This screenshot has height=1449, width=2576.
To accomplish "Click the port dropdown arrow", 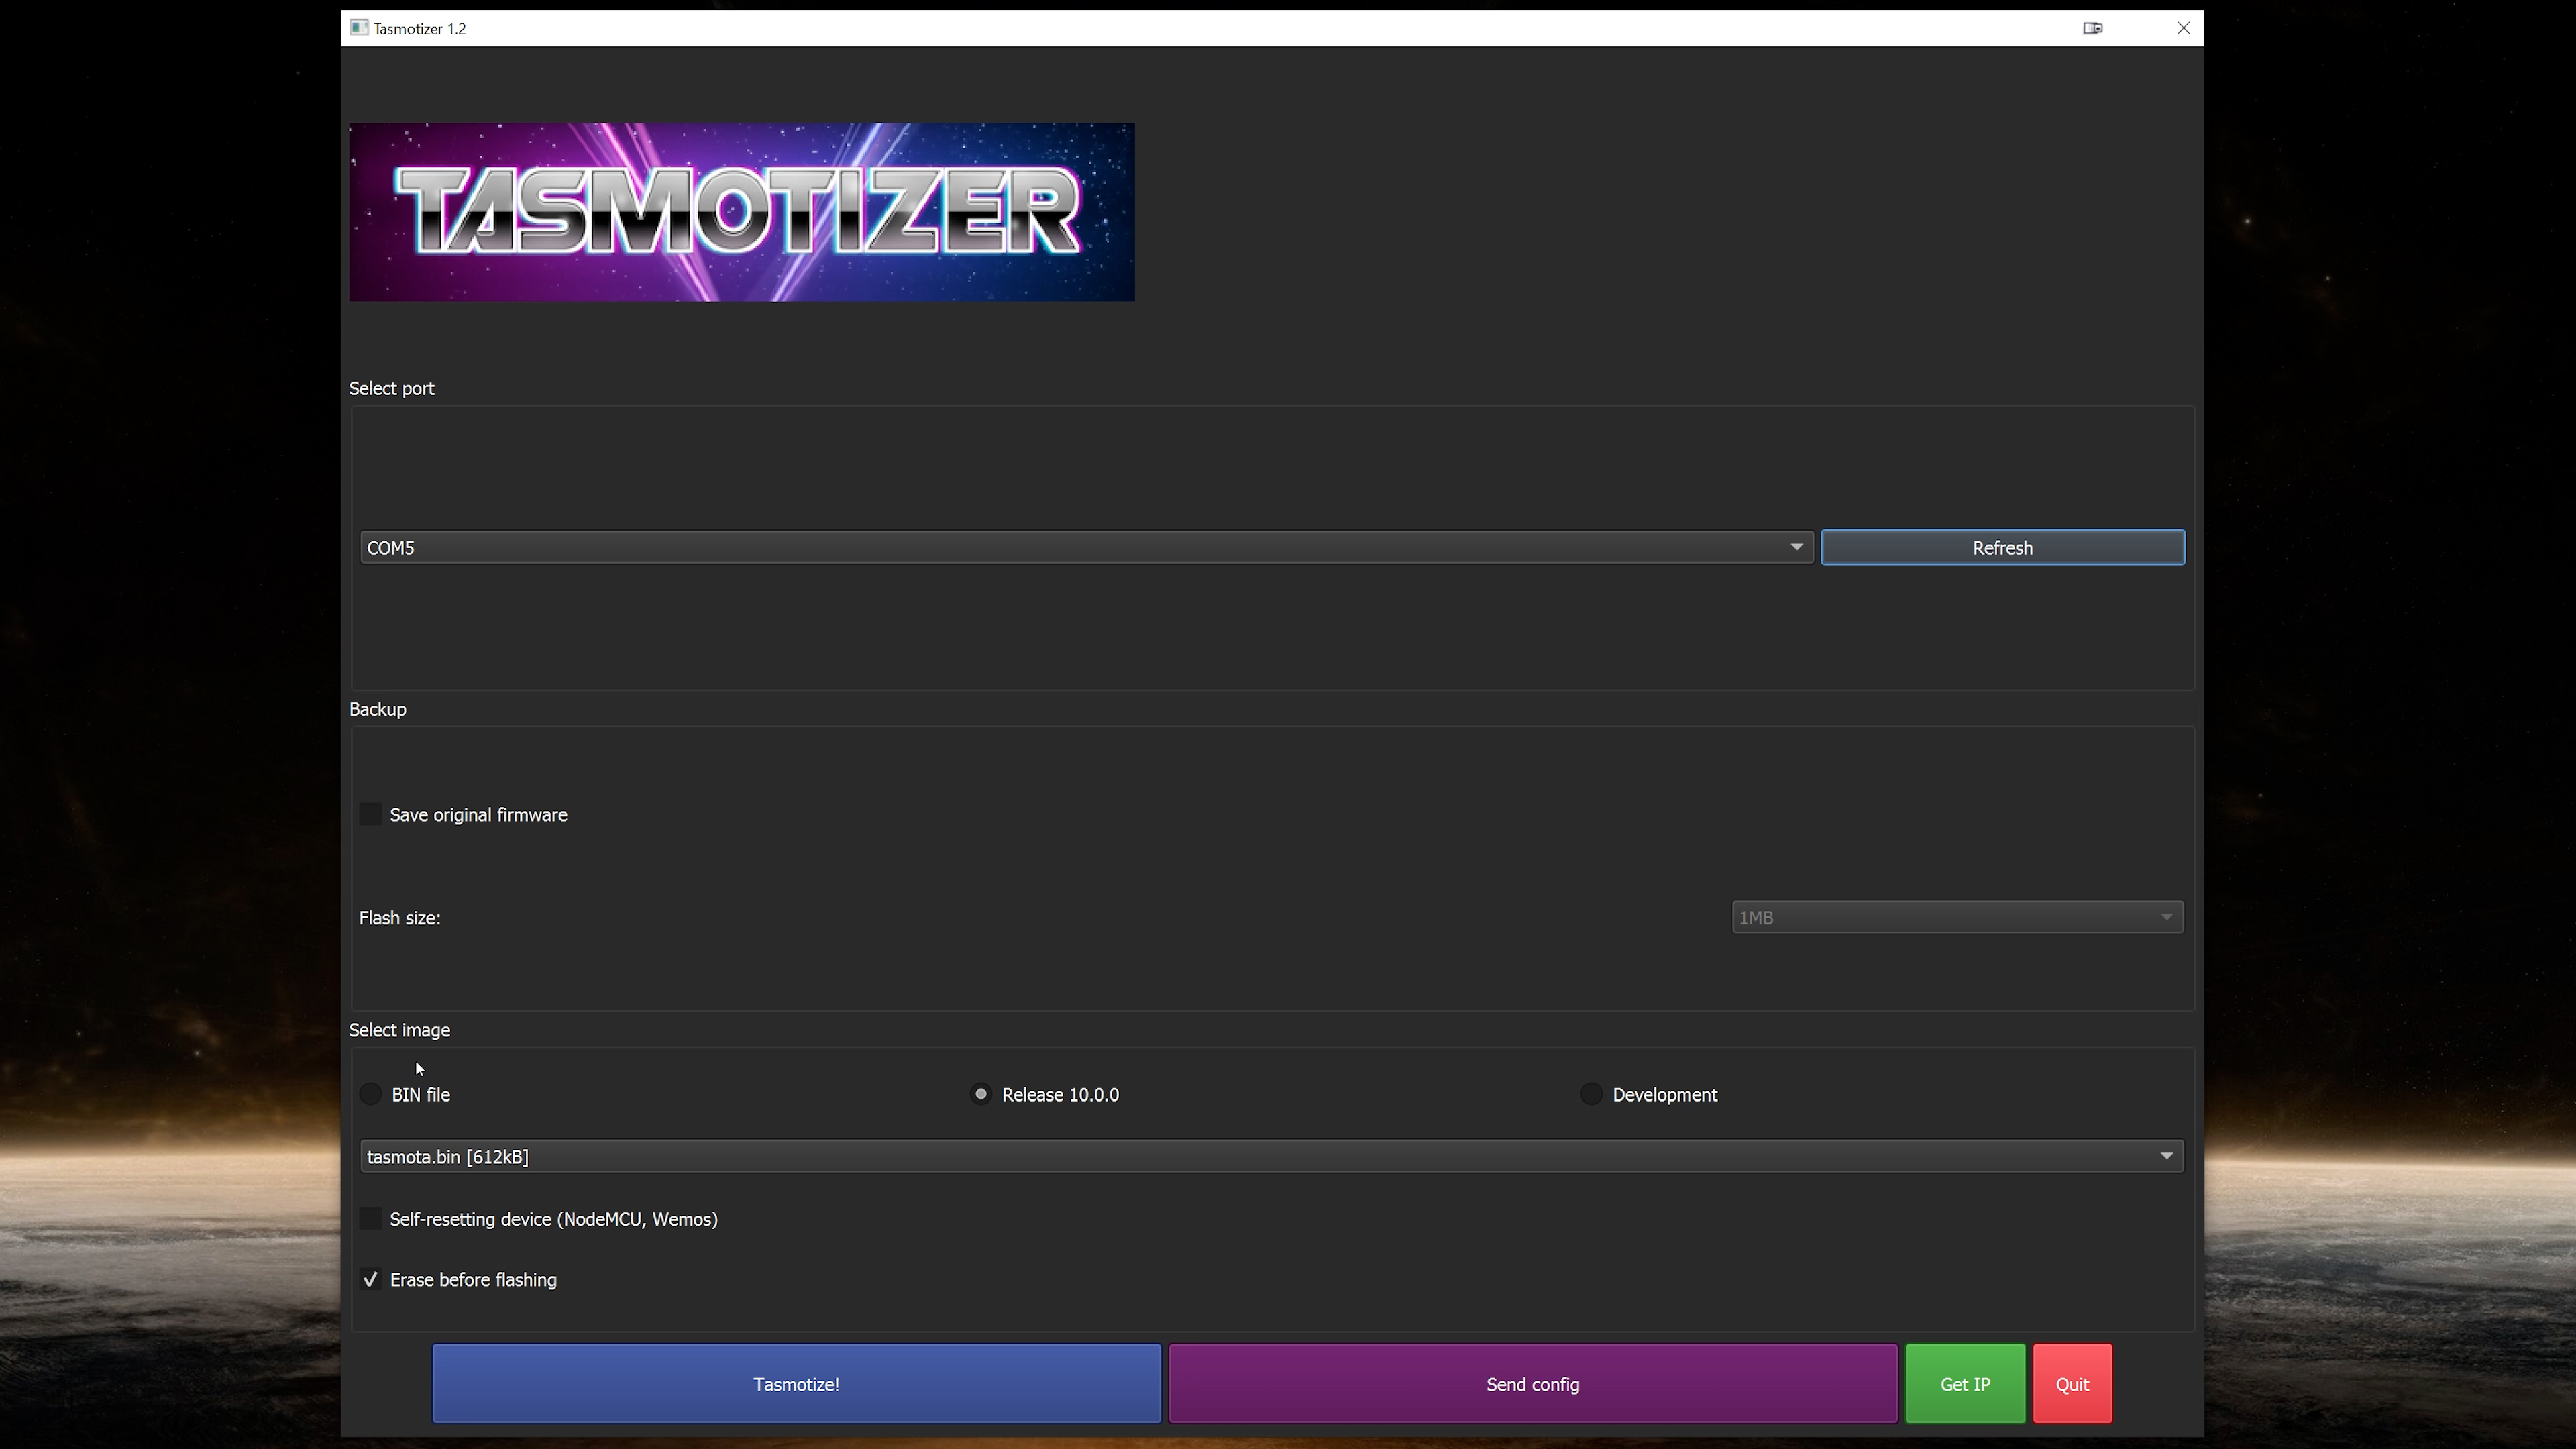I will pyautogui.click(x=1796, y=547).
